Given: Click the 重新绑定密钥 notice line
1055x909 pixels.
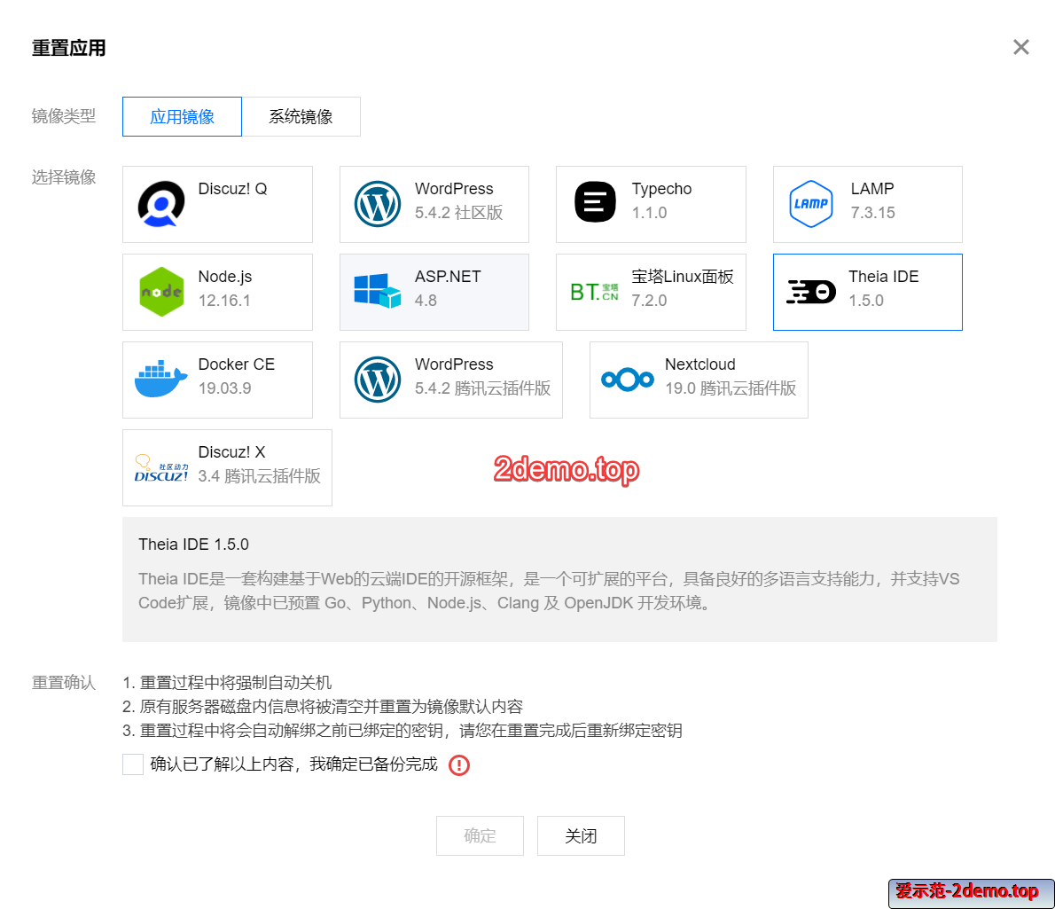Looking at the screenshot, I should [x=402, y=730].
